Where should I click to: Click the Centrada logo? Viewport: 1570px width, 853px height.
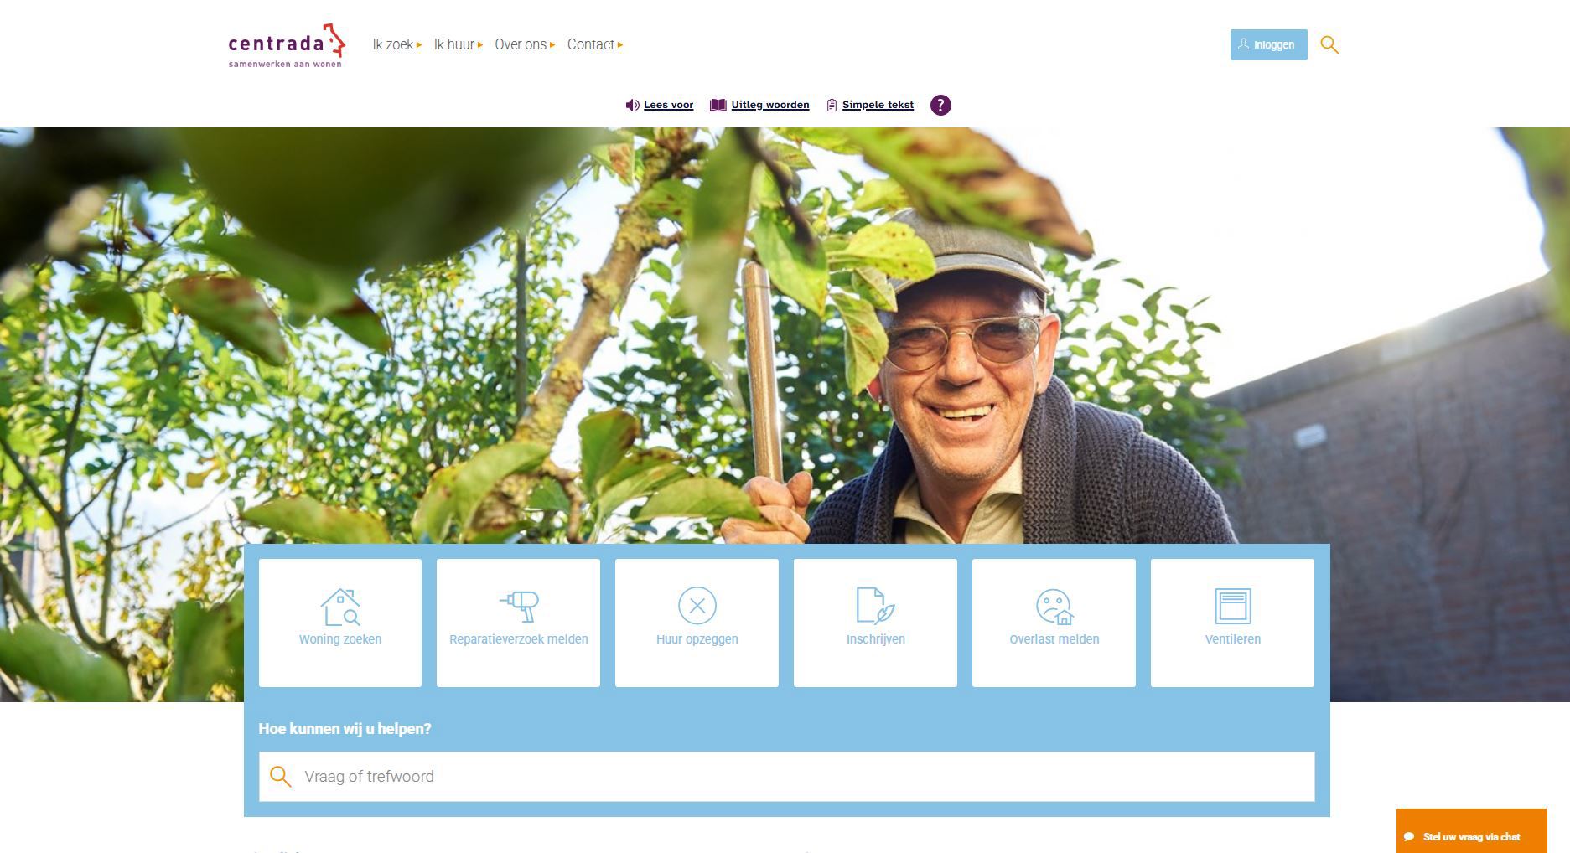click(x=287, y=45)
